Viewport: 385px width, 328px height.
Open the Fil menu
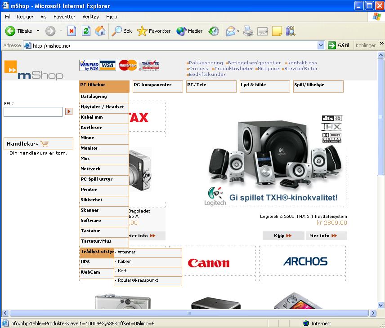pos(7,17)
